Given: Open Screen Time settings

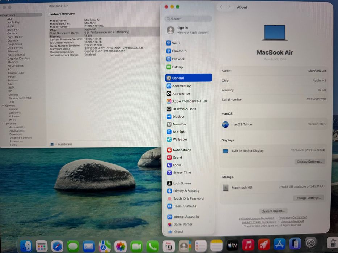Looking at the screenshot, I should 189,172.
